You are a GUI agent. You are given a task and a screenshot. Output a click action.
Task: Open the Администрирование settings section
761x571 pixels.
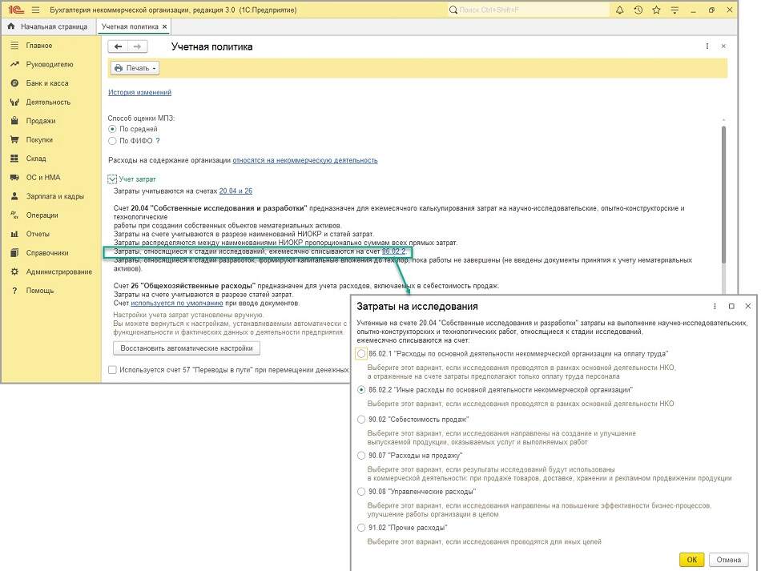tap(58, 271)
